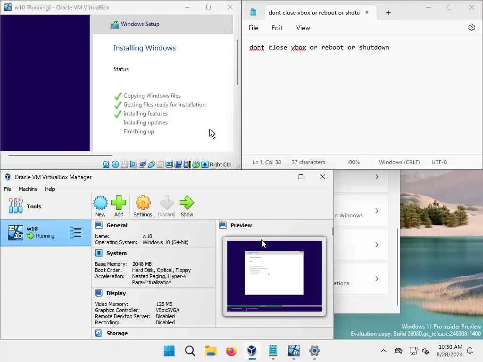Click the Show green arrow button
This screenshot has width=483, height=362.
coord(187,206)
